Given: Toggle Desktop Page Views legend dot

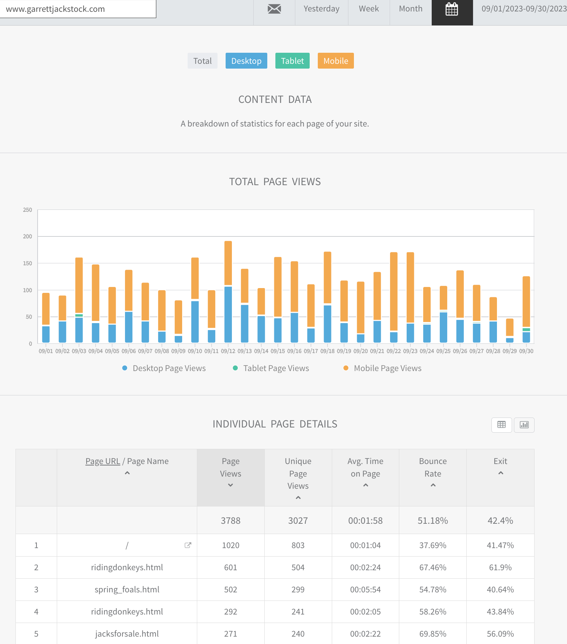Looking at the screenshot, I should pyautogui.click(x=125, y=368).
